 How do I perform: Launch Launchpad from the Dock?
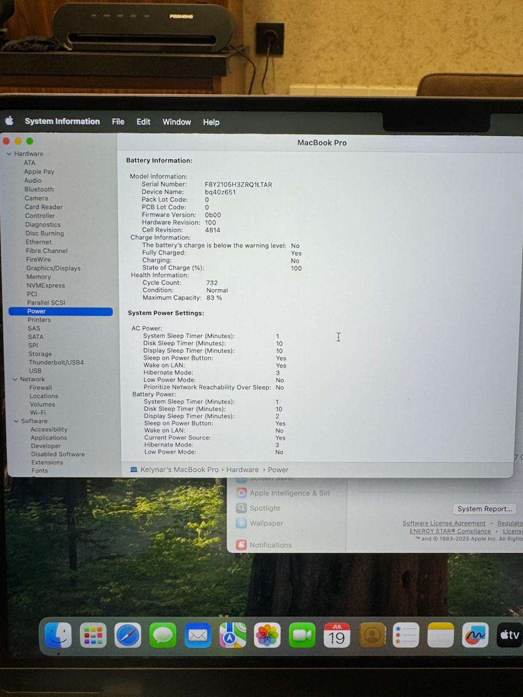click(93, 635)
